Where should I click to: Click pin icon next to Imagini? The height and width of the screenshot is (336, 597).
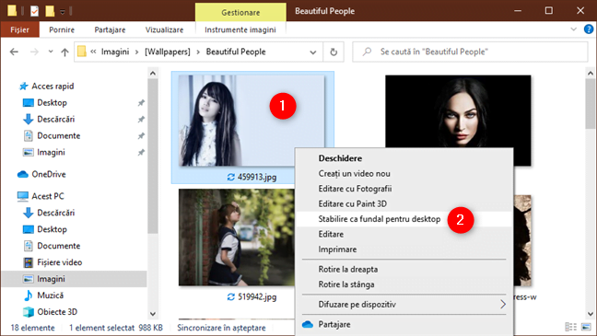point(141,152)
